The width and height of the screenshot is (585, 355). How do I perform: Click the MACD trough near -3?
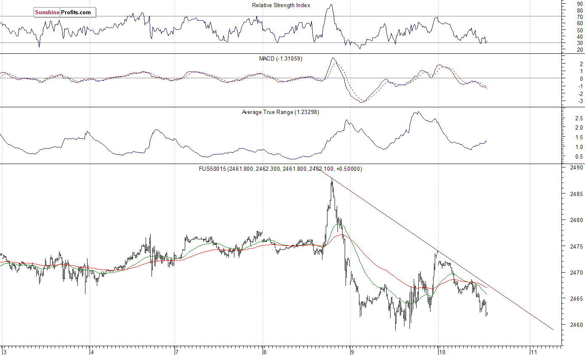pos(361,102)
